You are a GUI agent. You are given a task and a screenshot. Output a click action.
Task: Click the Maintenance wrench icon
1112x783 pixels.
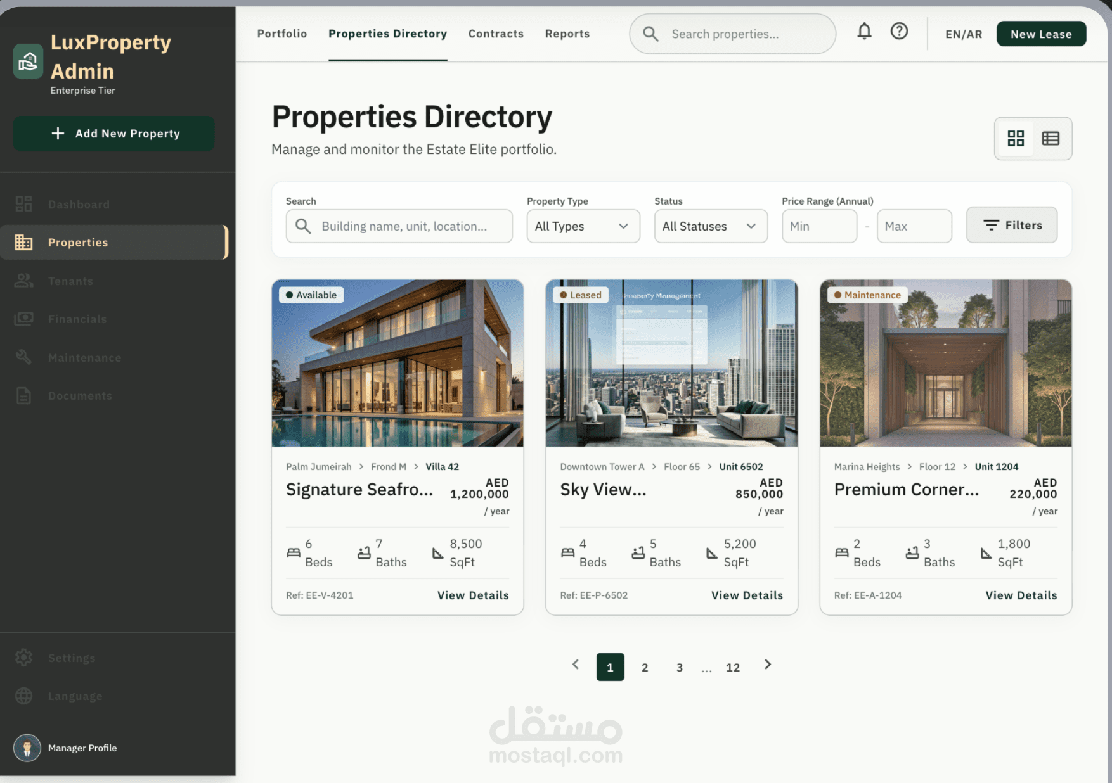point(24,357)
